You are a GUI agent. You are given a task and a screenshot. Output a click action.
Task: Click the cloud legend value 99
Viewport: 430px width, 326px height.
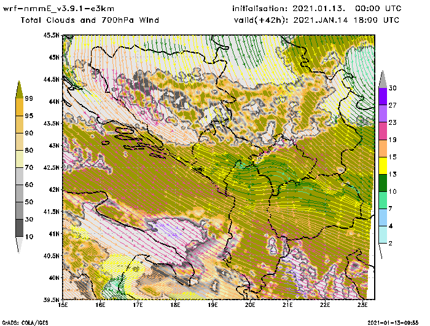(29, 98)
